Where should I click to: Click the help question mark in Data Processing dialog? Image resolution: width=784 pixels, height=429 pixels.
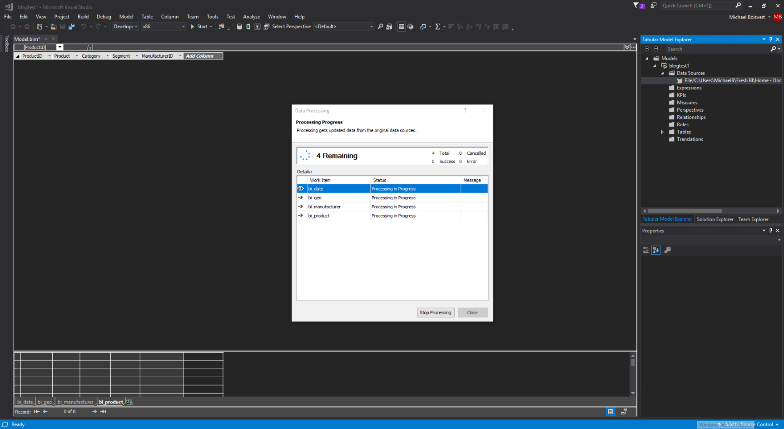tap(465, 110)
